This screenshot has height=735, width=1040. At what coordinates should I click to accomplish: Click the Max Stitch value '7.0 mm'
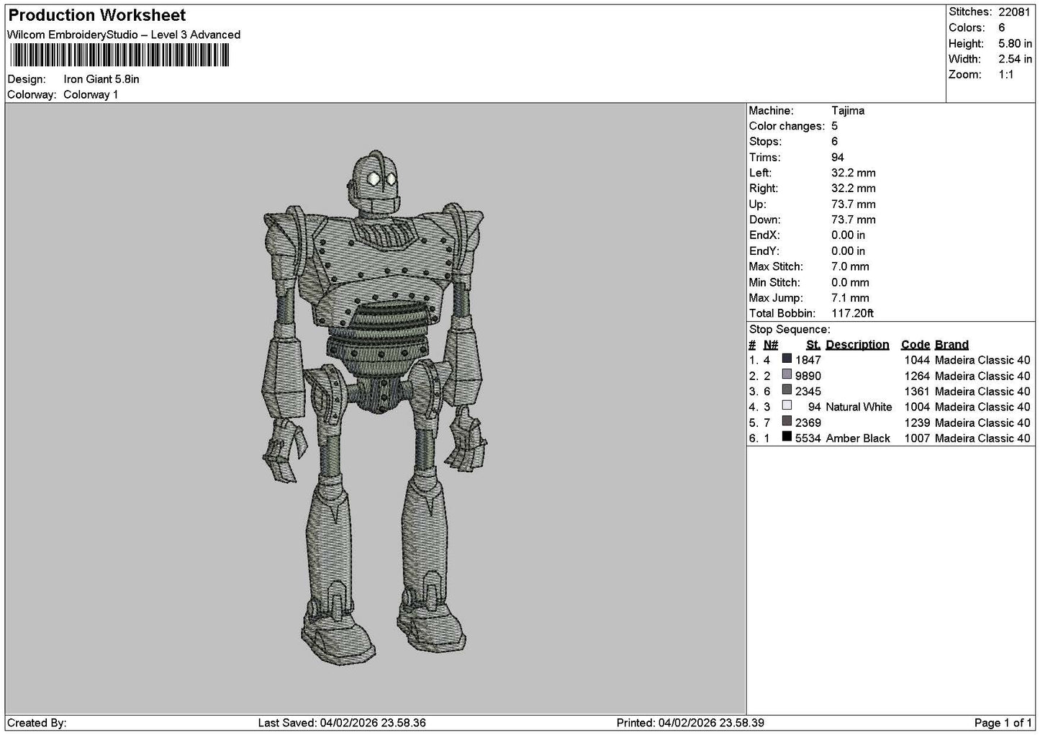click(851, 266)
